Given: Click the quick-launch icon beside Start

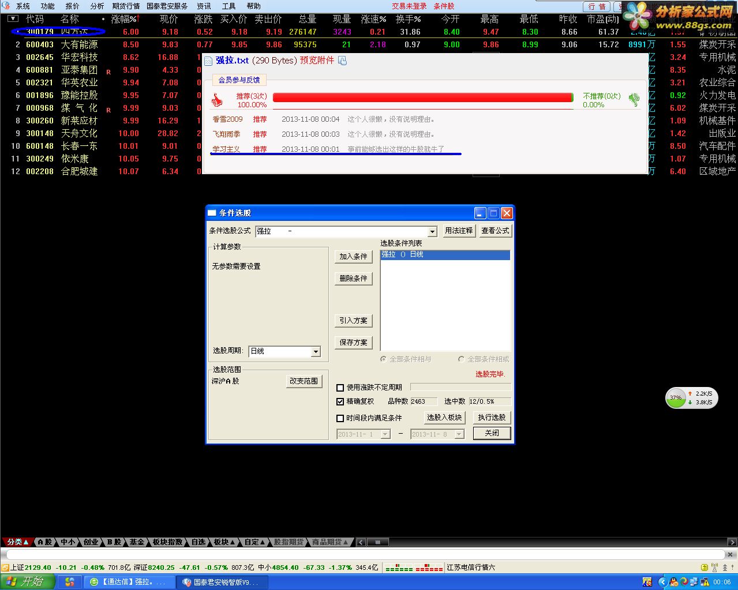Looking at the screenshot, I should [70, 582].
